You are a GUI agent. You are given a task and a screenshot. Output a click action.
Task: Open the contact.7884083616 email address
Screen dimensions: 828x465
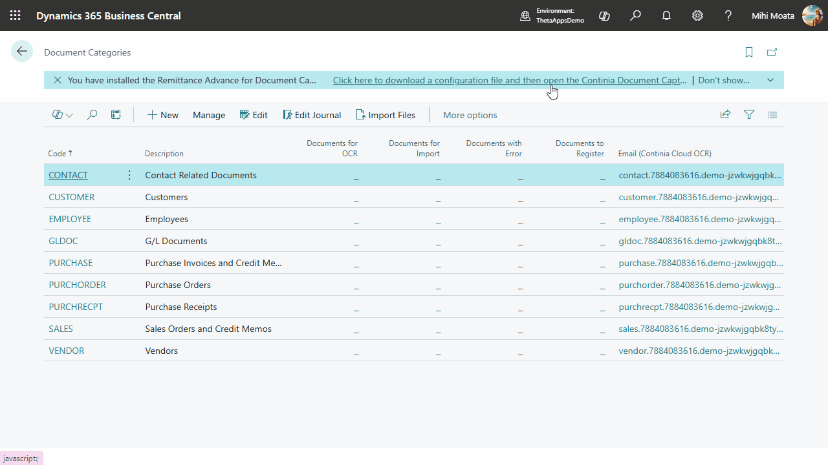(700, 175)
